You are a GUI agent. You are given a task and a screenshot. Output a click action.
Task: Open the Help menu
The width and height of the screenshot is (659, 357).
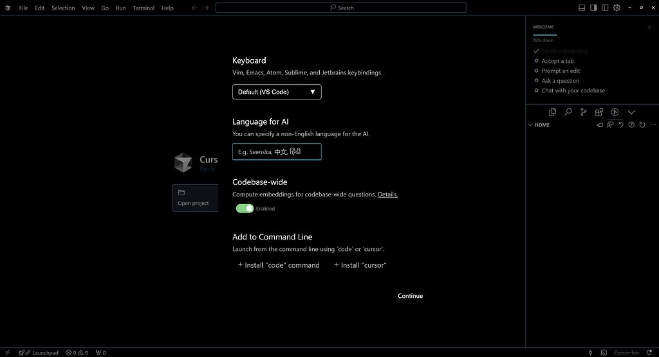tap(167, 8)
